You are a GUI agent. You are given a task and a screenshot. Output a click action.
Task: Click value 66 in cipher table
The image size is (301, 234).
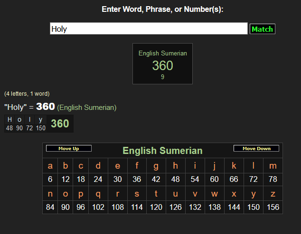point(234,180)
